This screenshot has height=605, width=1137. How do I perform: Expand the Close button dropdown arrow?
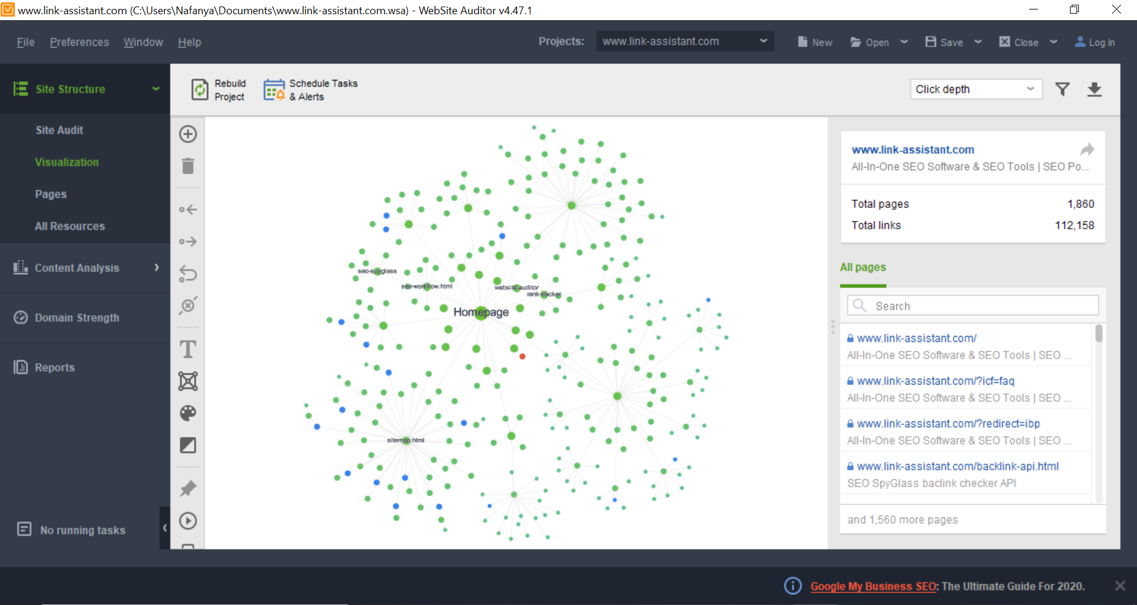click(1053, 42)
